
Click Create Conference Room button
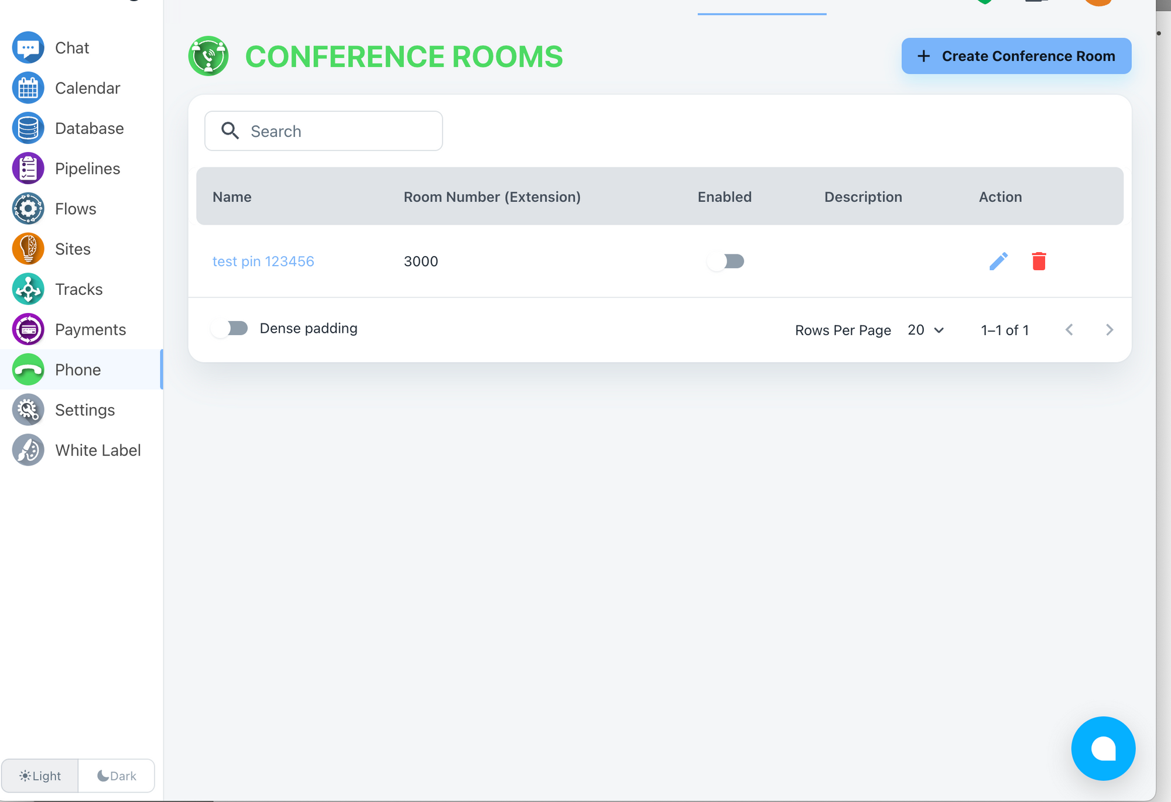pos(1016,56)
